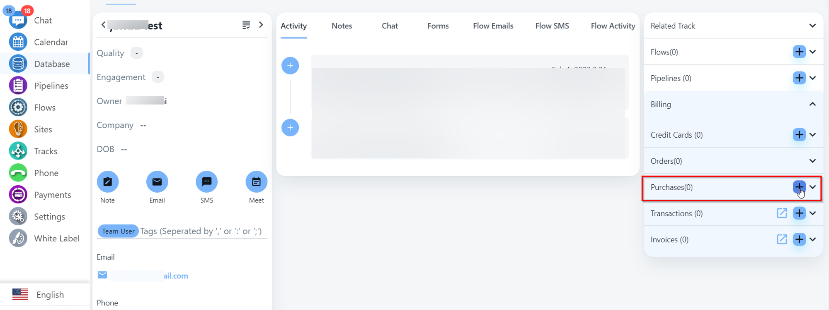Expand the Flows section chevron
This screenshot has width=829, height=310.
click(812, 52)
